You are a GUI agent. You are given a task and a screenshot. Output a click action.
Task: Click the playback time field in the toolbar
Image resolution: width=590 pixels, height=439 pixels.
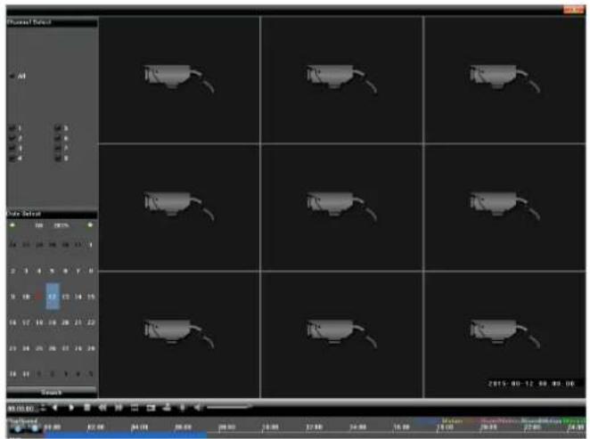[22, 408]
